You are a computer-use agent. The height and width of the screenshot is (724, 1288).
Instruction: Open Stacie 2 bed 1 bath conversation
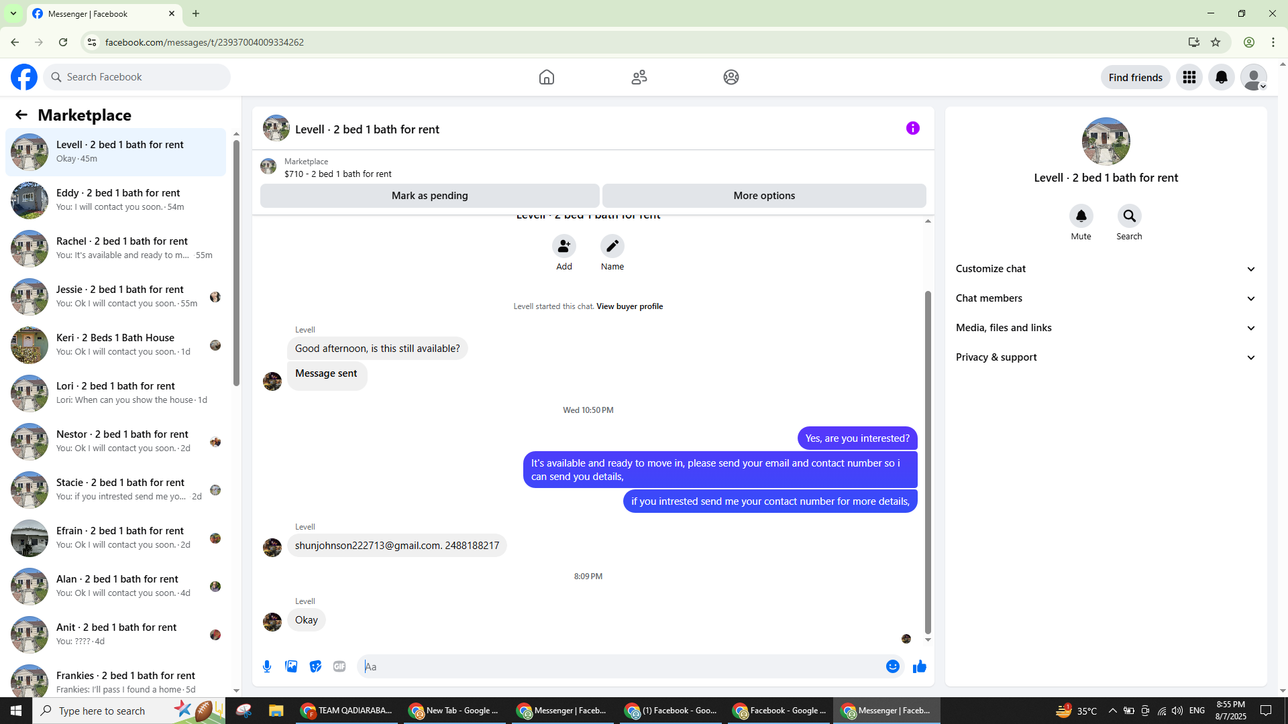[116, 490]
